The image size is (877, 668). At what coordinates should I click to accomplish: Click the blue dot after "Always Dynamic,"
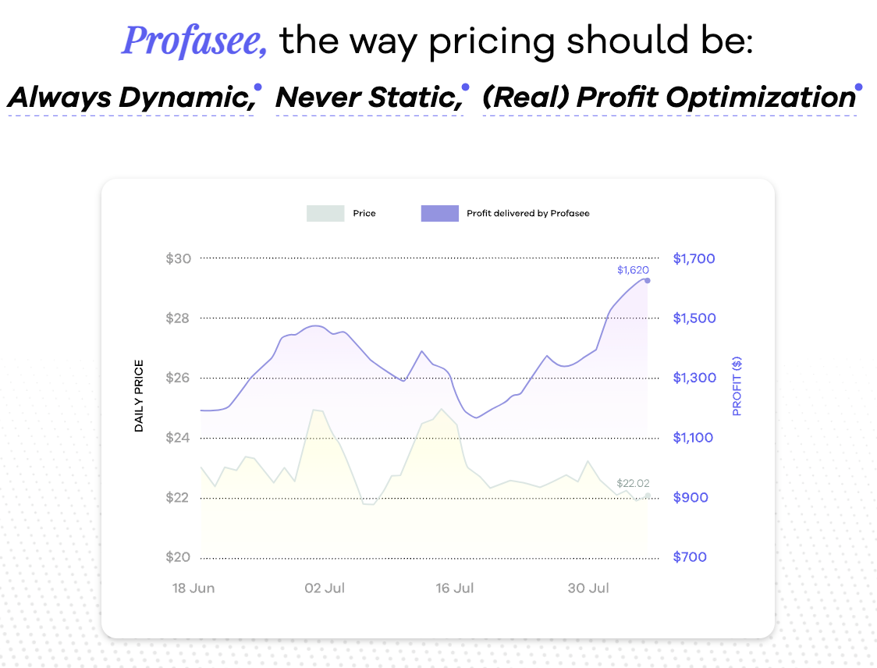258,87
